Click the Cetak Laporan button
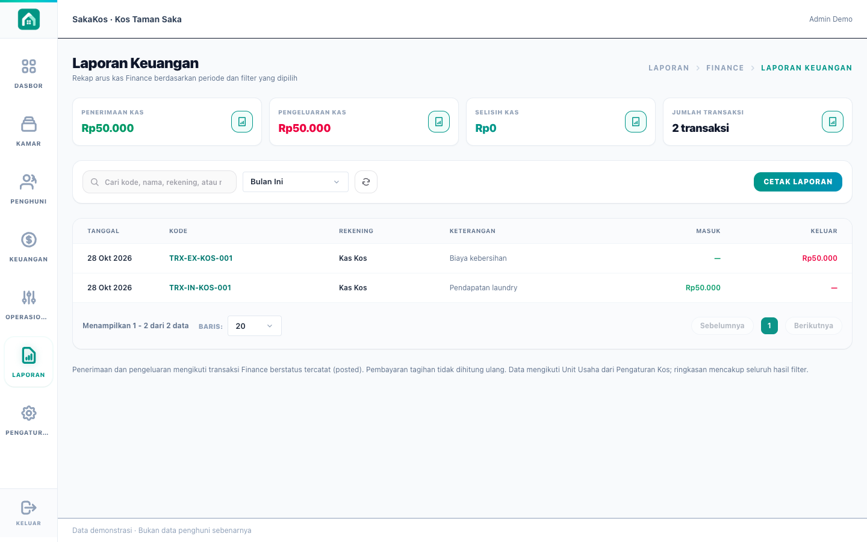 (x=798, y=182)
